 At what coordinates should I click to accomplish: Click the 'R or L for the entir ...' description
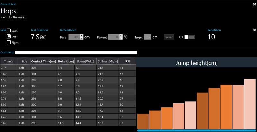click(x=14, y=17)
